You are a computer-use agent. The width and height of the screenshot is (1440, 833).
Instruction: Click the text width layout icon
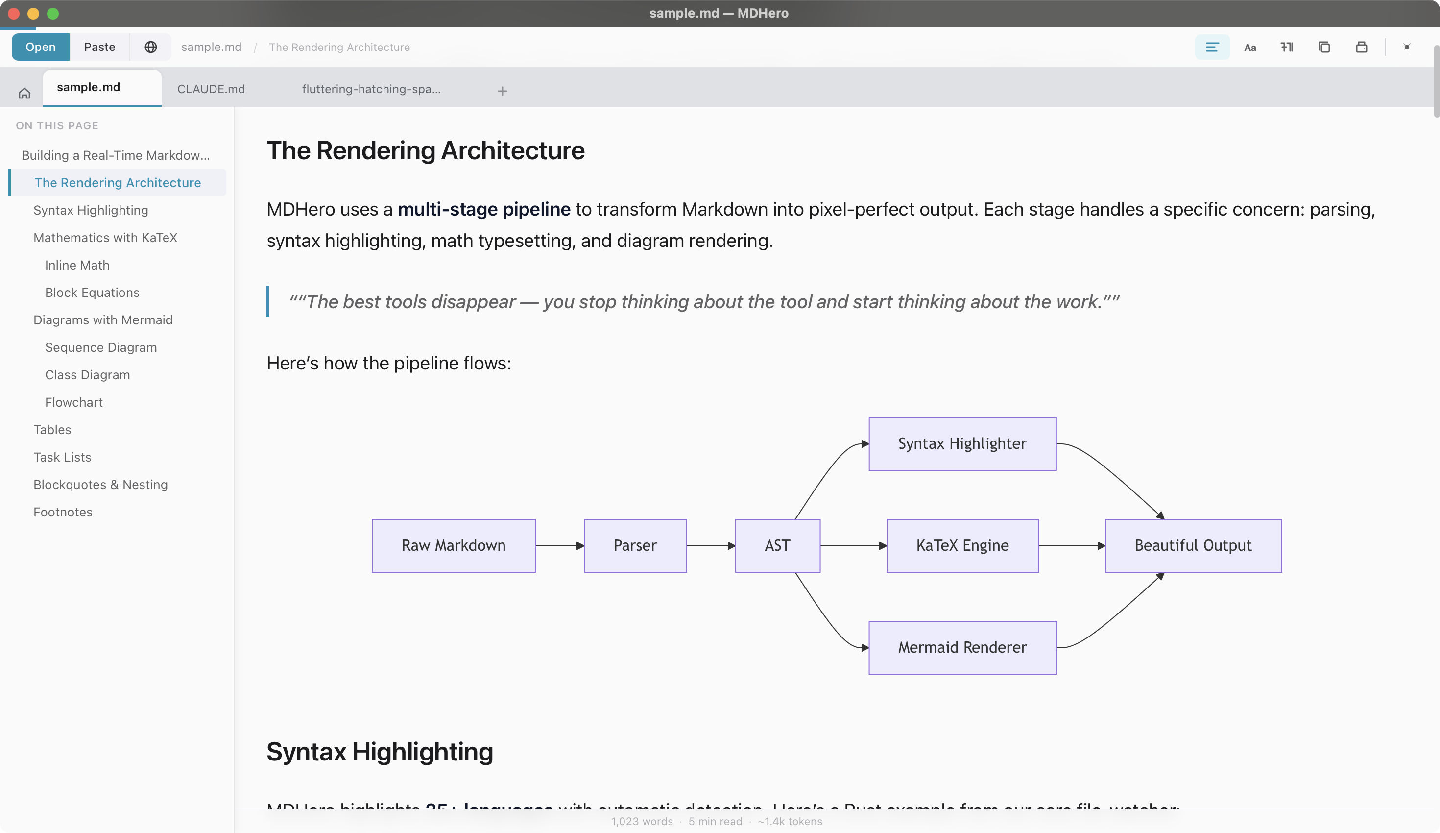pos(1287,47)
